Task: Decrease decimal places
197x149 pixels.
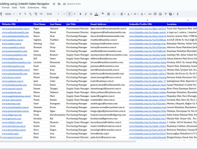Action: tap(30, 14)
